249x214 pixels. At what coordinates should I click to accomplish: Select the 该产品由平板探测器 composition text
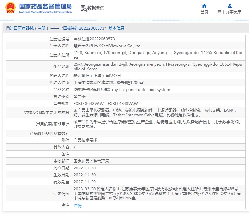[x=154, y=112]
